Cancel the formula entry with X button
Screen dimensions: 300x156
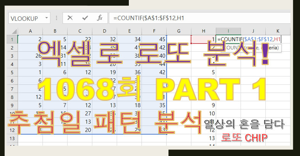tap(70, 18)
